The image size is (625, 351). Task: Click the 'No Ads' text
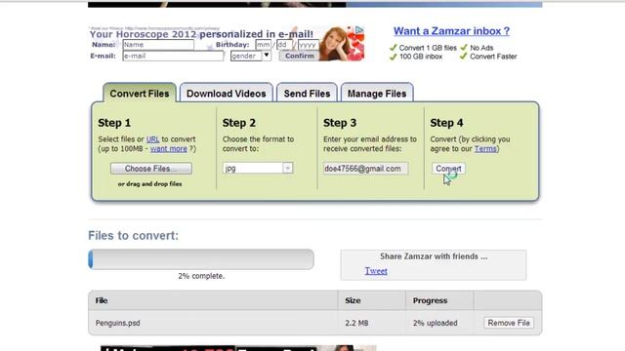tap(481, 48)
